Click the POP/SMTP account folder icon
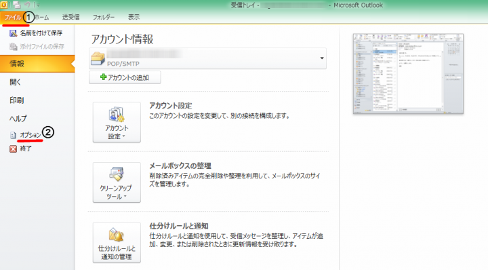 (98, 58)
